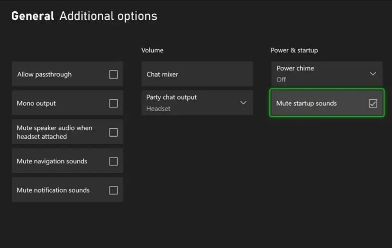Viewport: 392px width, 248px height.
Task: Uncheck the Mute startup sounds checkbox
Action: tap(373, 103)
